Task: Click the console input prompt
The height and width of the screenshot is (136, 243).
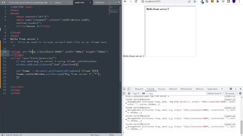Action: 181,132
